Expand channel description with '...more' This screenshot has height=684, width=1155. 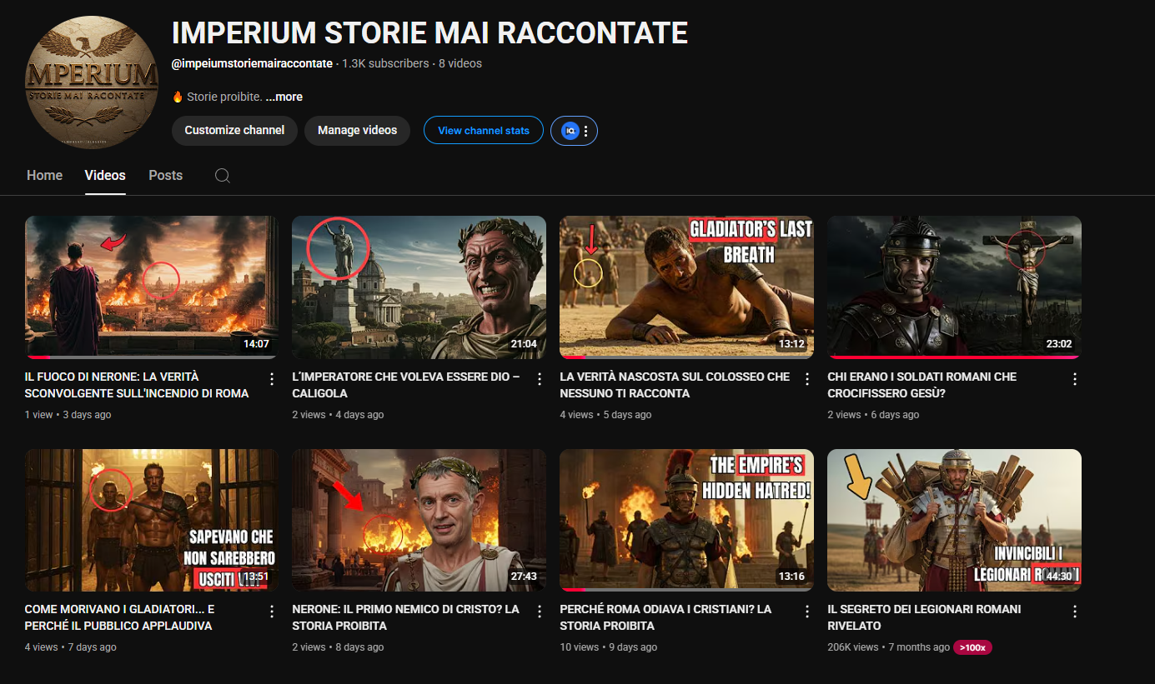[284, 97]
